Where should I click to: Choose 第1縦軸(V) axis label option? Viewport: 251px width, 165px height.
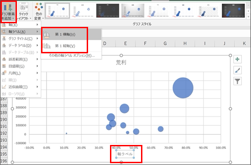click(71, 46)
